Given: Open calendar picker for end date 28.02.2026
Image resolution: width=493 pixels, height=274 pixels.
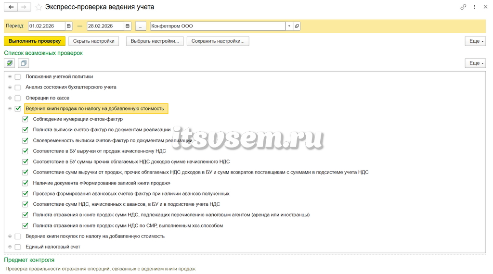Looking at the screenshot, I should click(127, 26).
